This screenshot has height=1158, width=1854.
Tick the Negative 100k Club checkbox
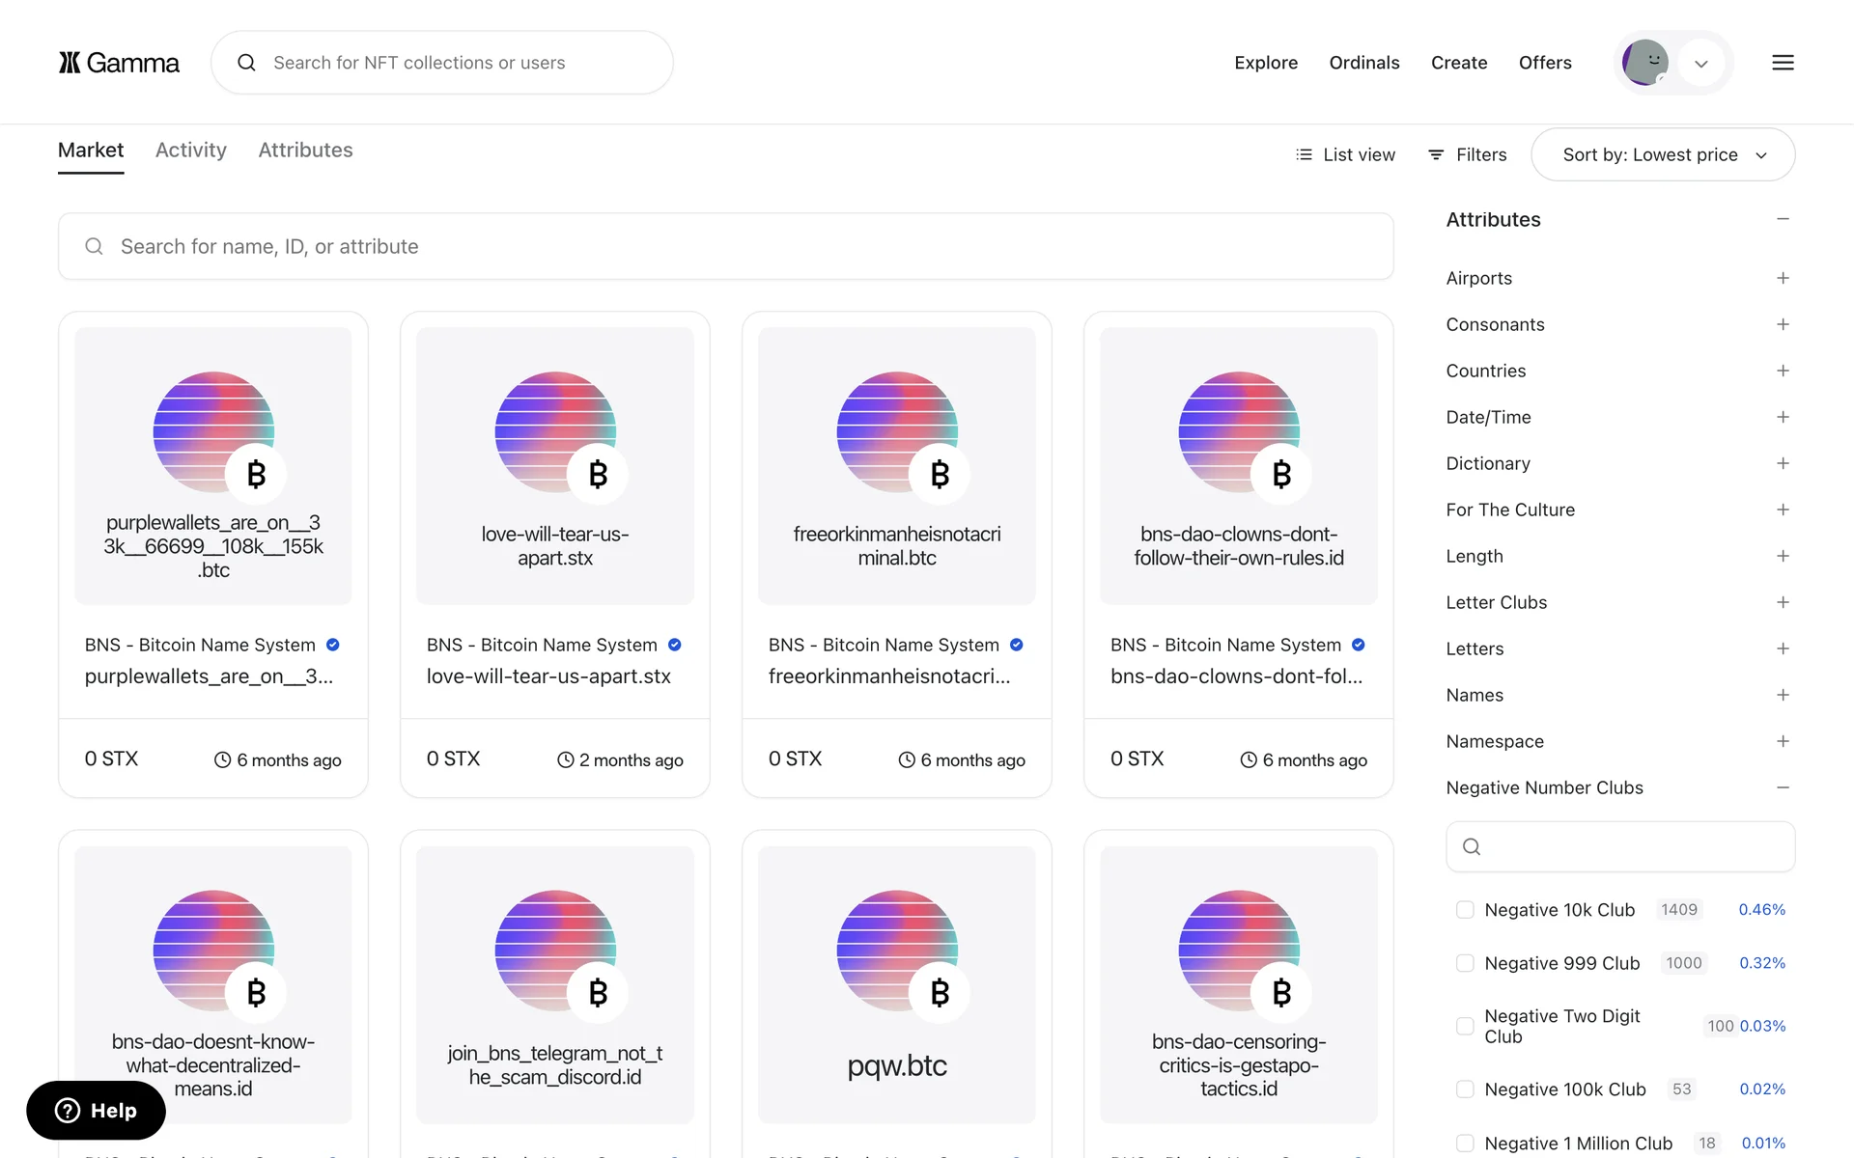pyautogui.click(x=1465, y=1089)
